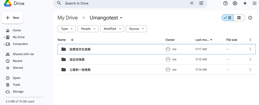Switch to list layout view

pyautogui.click(x=227, y=18)
